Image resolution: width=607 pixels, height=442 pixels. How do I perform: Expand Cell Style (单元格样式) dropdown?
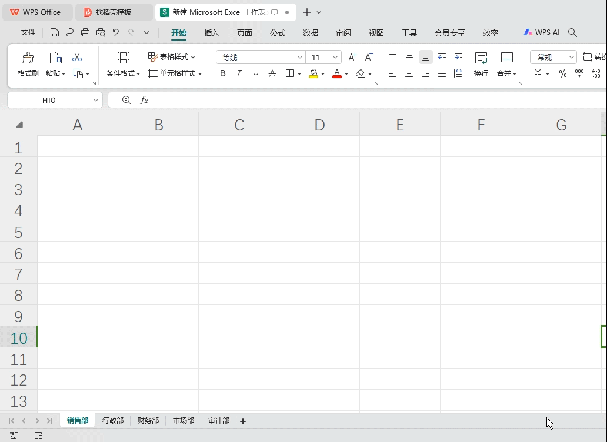coord(200,73)
